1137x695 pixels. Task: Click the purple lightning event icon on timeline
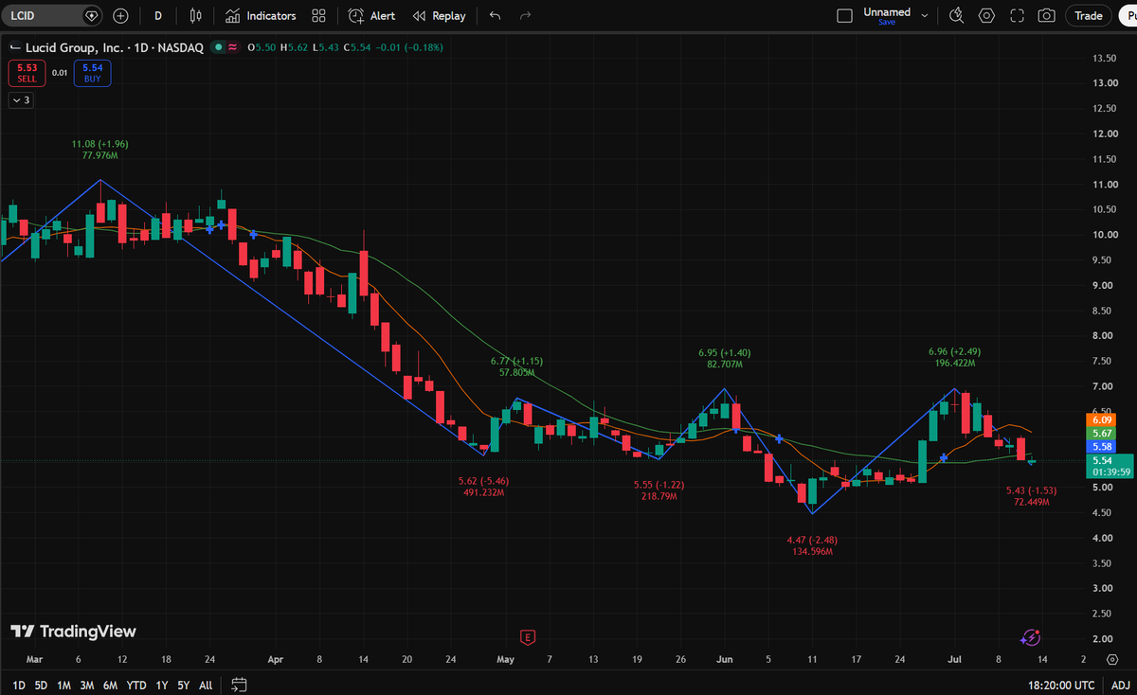point(1032,637)
